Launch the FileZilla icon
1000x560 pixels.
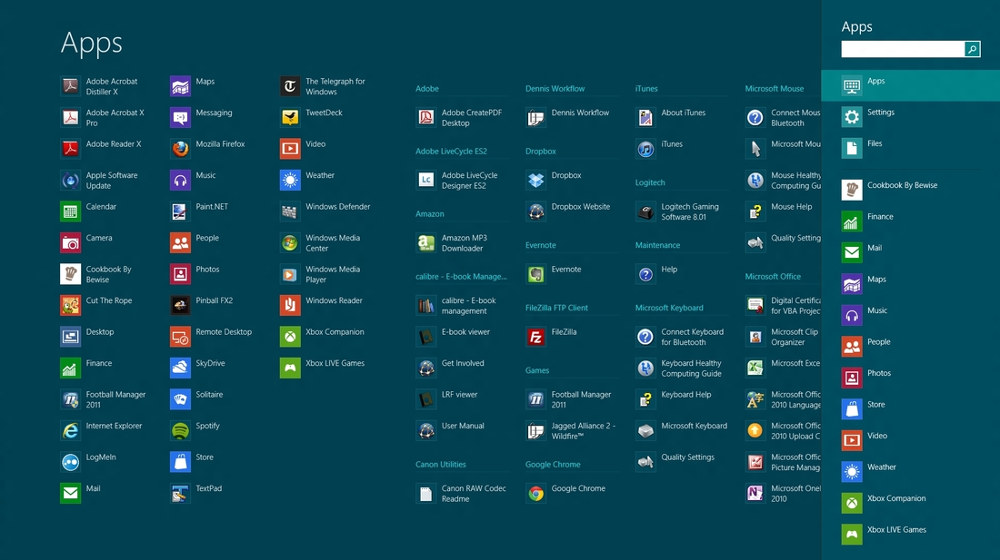tap(535, 337)
